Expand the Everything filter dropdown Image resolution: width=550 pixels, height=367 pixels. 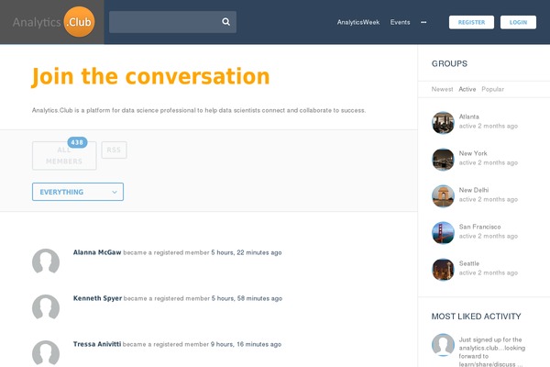tap(78, 192)
